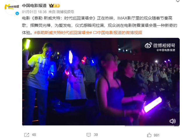Open the 中国电影报道 account name link
This screenshot has height=140, width=185.
click(34, 6)
